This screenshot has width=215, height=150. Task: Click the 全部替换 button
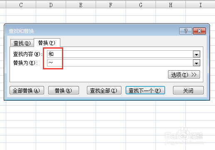(27, 90)
